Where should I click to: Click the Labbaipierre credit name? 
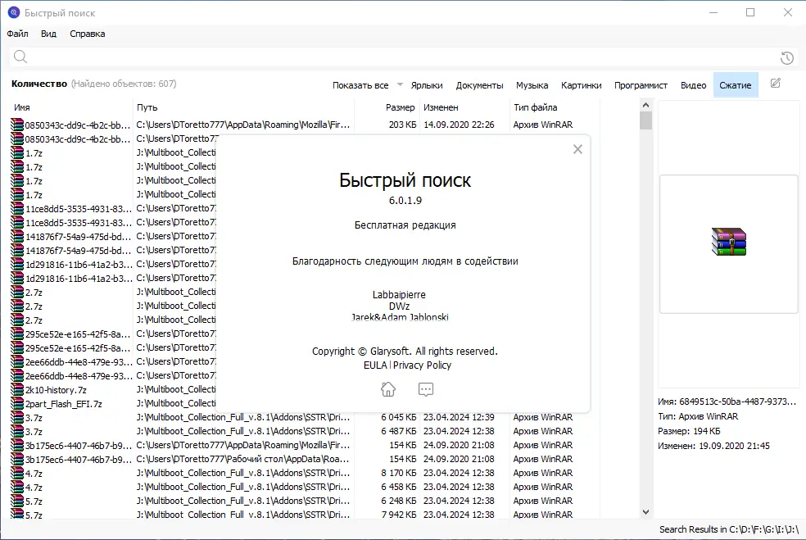[399, 295]
